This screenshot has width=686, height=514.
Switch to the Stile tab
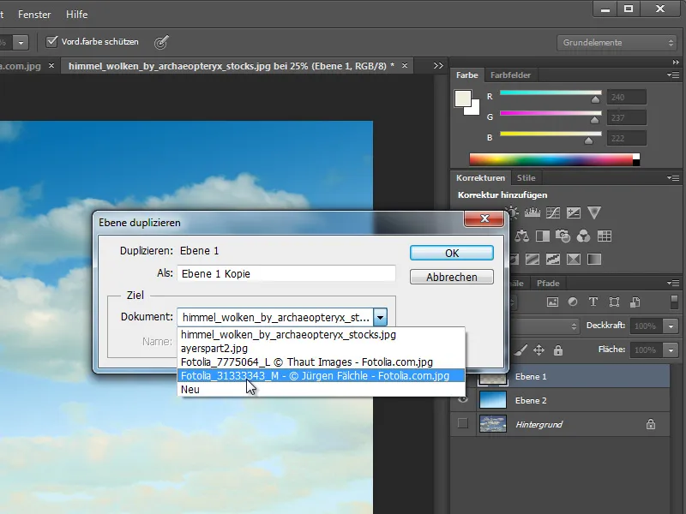(x=526, y=178)
